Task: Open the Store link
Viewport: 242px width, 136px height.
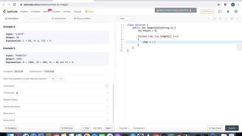Action: [89, 12]
